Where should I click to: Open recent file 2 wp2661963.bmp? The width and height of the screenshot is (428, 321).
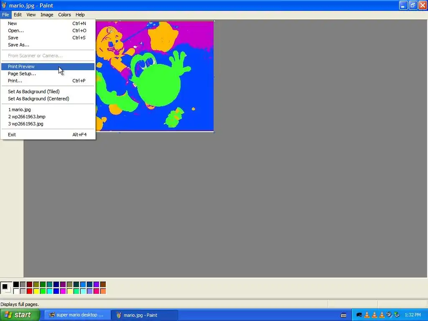(48, 117)
